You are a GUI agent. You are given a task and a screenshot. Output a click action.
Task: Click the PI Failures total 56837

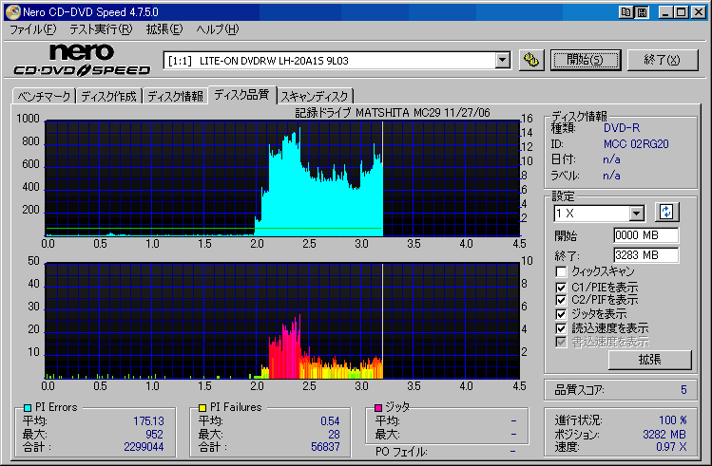tap(325, 447)
